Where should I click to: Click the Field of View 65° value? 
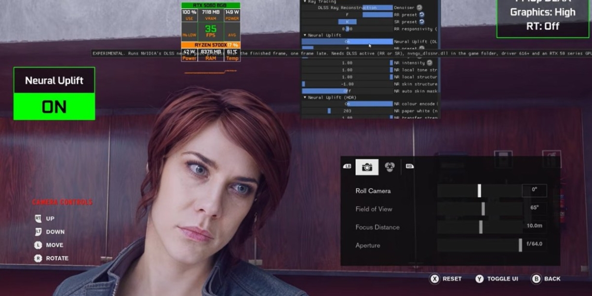[x=534, y=208]
